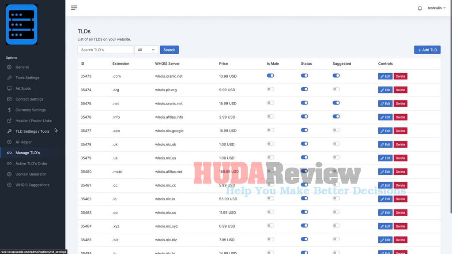Click ID 35483 cell

pos(86,213)
